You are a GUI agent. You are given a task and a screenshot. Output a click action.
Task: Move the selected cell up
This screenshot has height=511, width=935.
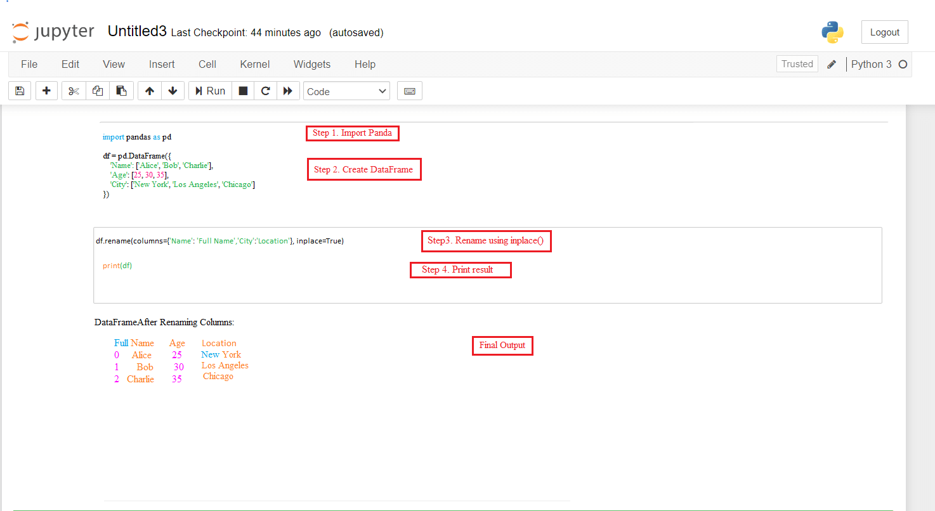[x=149, y=91]
